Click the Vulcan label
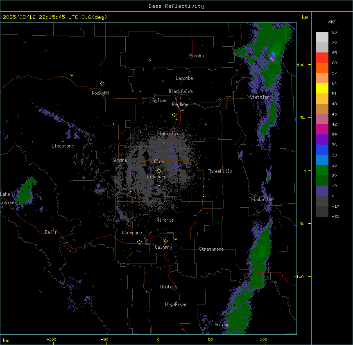This screenshot has width=353, height=345. coord(222,325)
